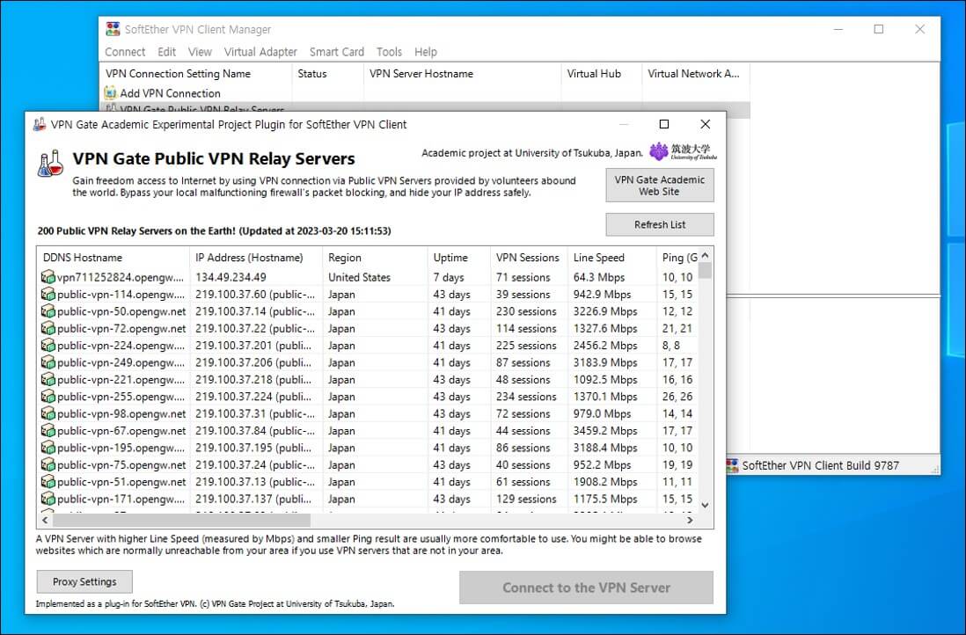Sort list by Region column header

pos(345,258)
